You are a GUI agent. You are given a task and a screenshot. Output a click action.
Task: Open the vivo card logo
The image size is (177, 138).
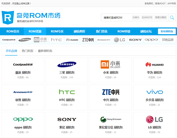tap(155, 92)
